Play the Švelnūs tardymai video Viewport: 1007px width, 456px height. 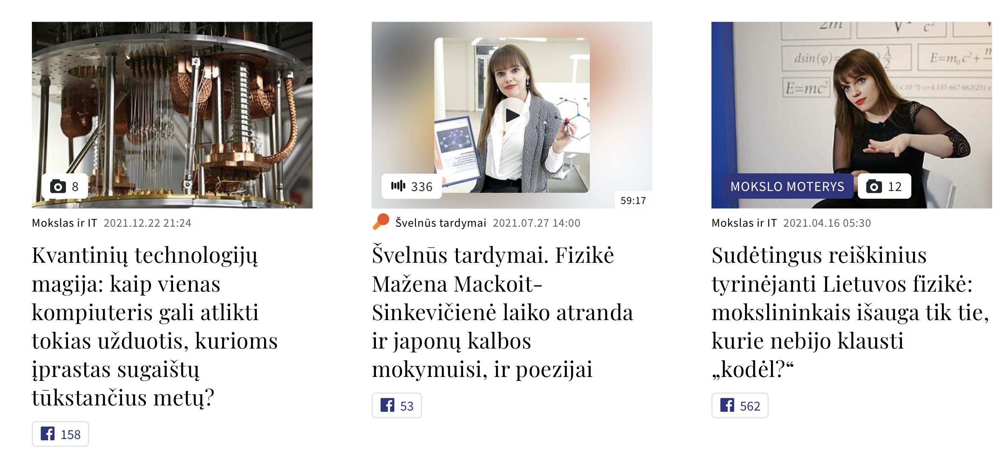(512, 115)
